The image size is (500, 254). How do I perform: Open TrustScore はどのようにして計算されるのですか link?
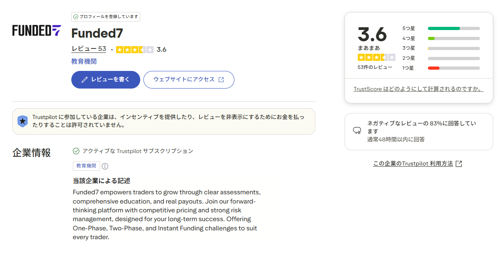pos(418,89)
